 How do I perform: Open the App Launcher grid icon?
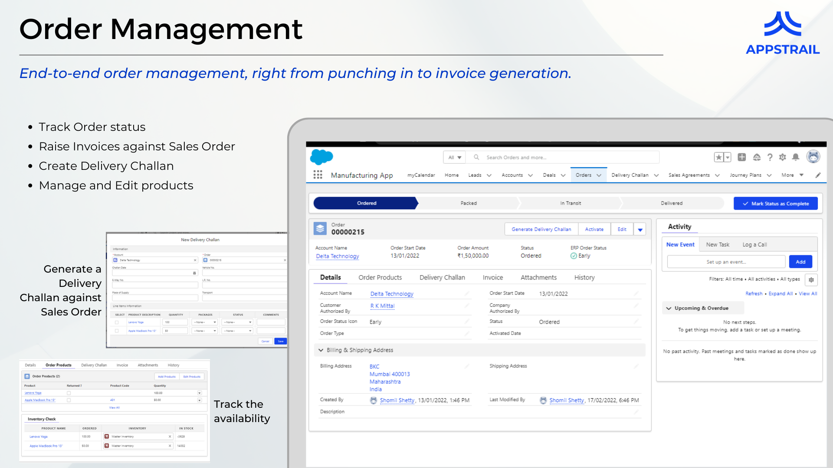318,175
